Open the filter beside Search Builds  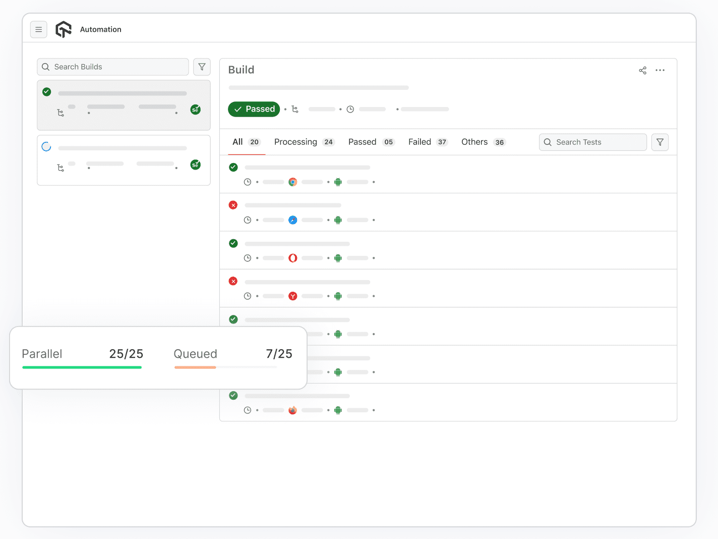(202, 67)
